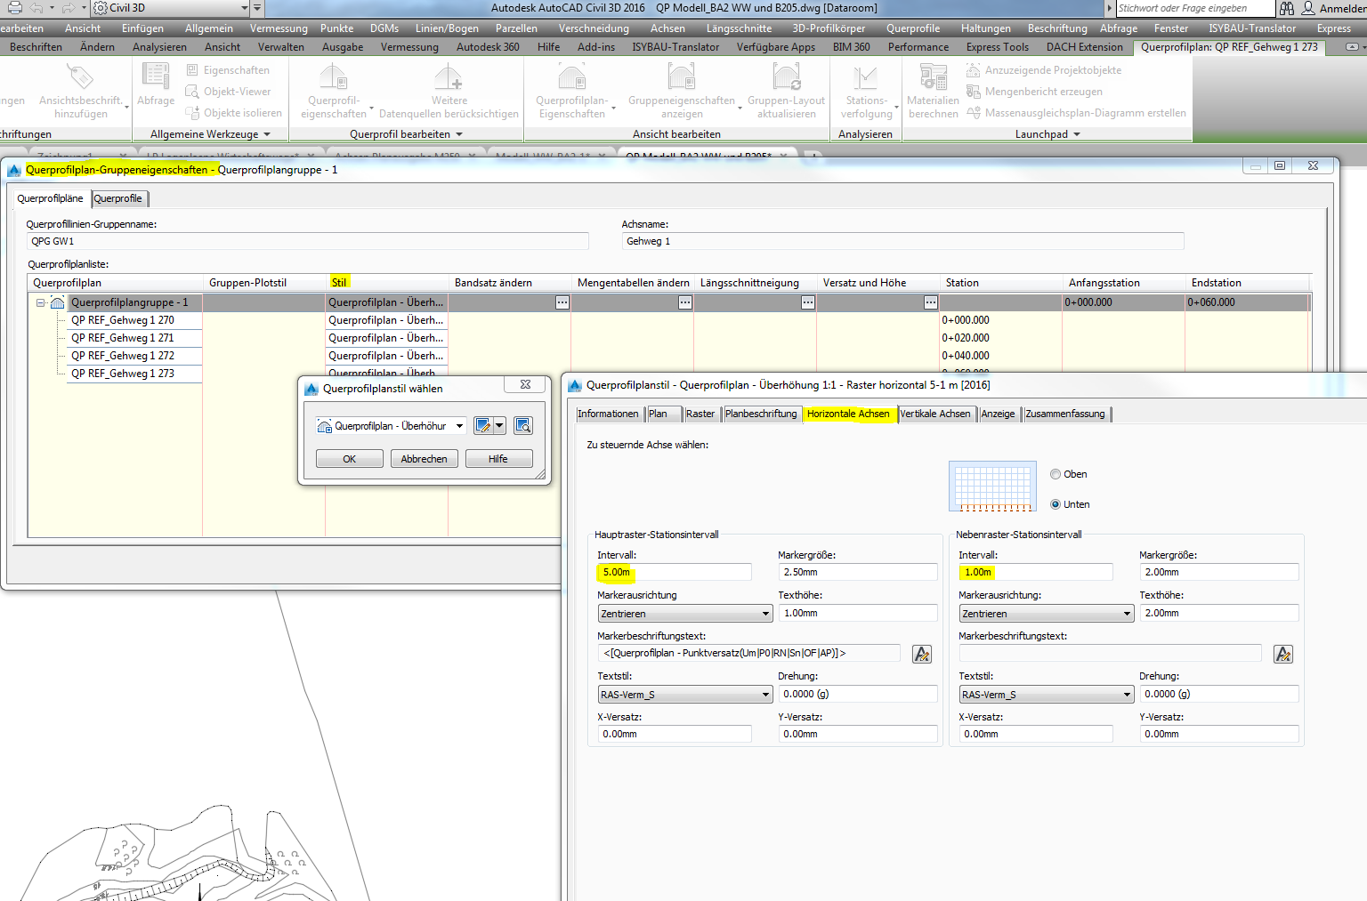This screenshot has height=901, width=1367.
Task: Click the ellipsis button in Versatz und Höhe column
Action: pyautogui.click(x=931, y=302)
